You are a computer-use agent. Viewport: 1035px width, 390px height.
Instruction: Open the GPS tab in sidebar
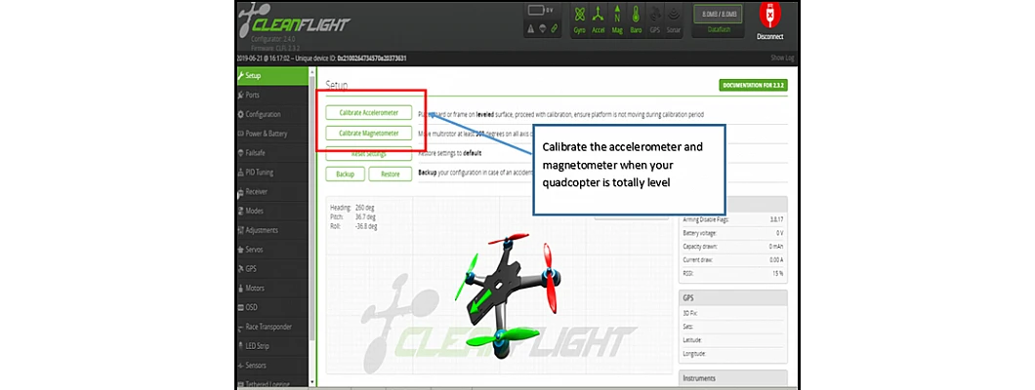click(272, 269)
